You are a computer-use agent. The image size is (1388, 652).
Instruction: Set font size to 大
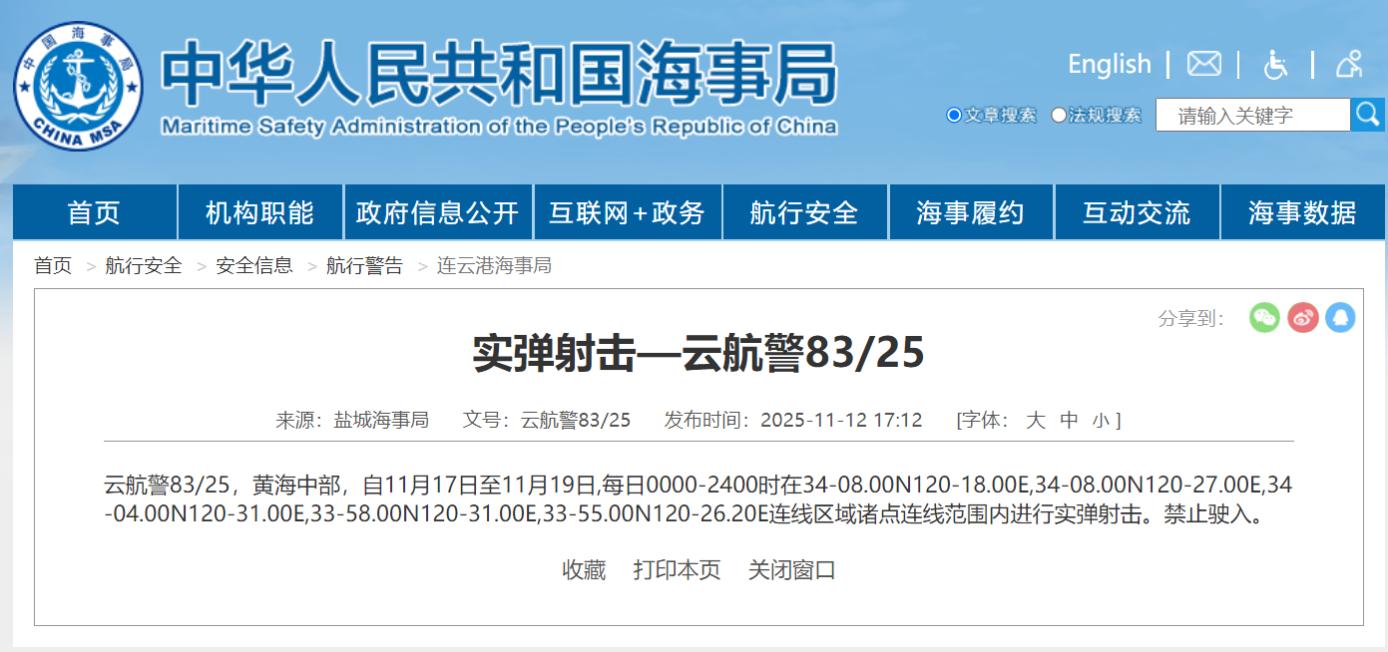[x=1036, y=420]
